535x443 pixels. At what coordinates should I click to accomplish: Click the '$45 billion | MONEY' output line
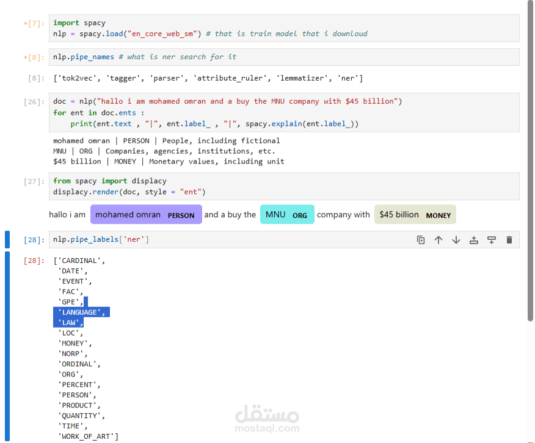pyautogui.click(x=169, y=162)
